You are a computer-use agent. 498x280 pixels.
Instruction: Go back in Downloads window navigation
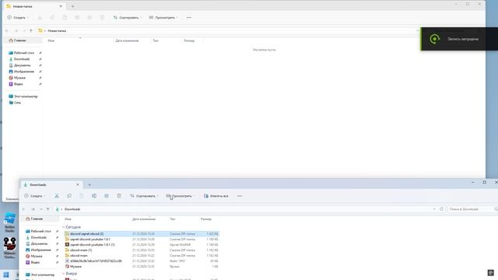pyautogui.click(x=24, y=209)
